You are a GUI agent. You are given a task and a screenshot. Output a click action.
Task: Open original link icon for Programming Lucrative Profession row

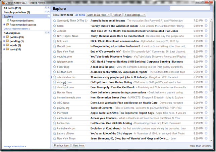click(206, 46)
